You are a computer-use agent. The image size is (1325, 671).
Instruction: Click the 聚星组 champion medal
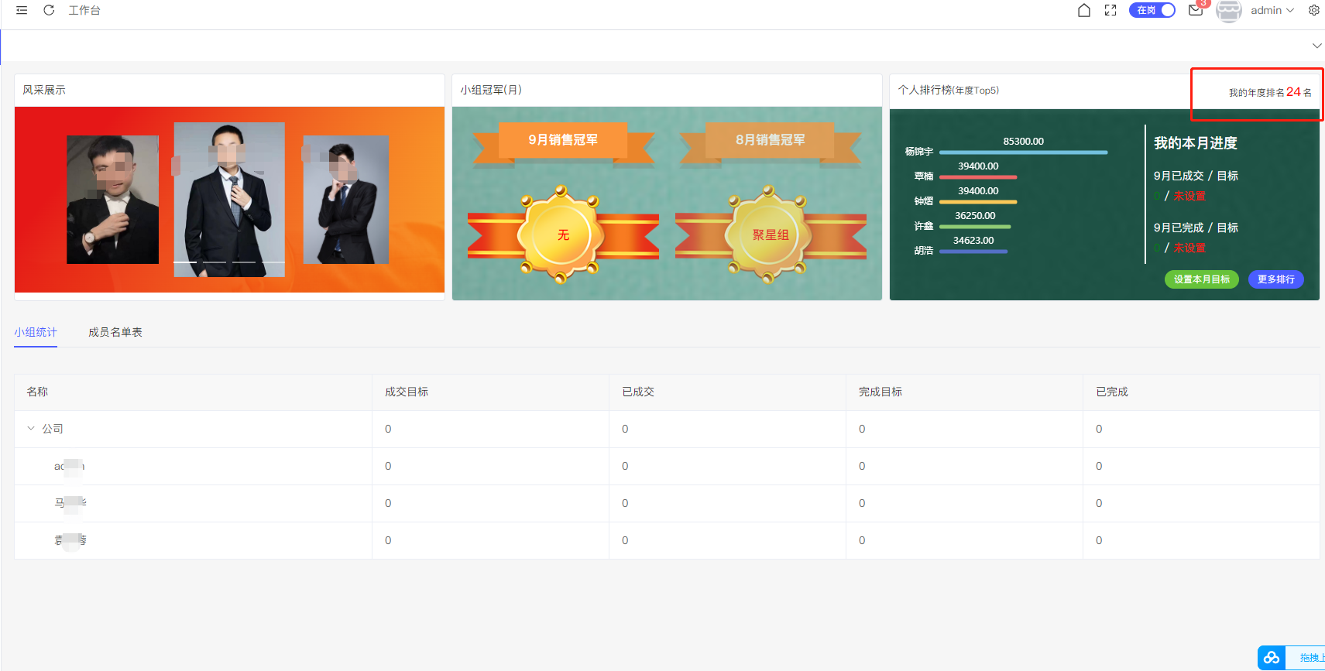click(x=770, y=235)
